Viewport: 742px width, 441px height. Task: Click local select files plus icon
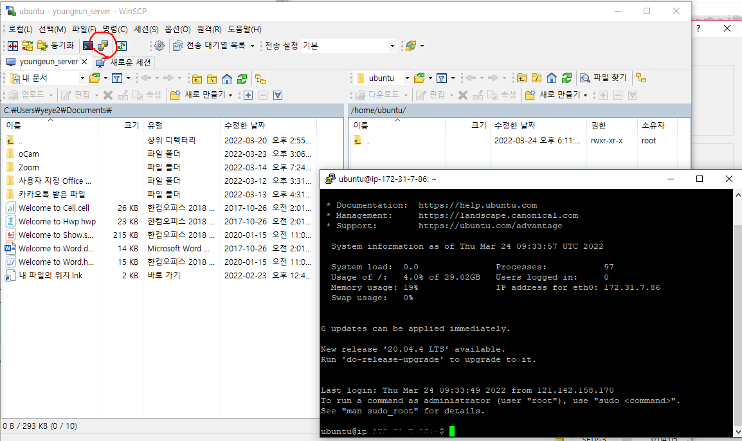248,95
